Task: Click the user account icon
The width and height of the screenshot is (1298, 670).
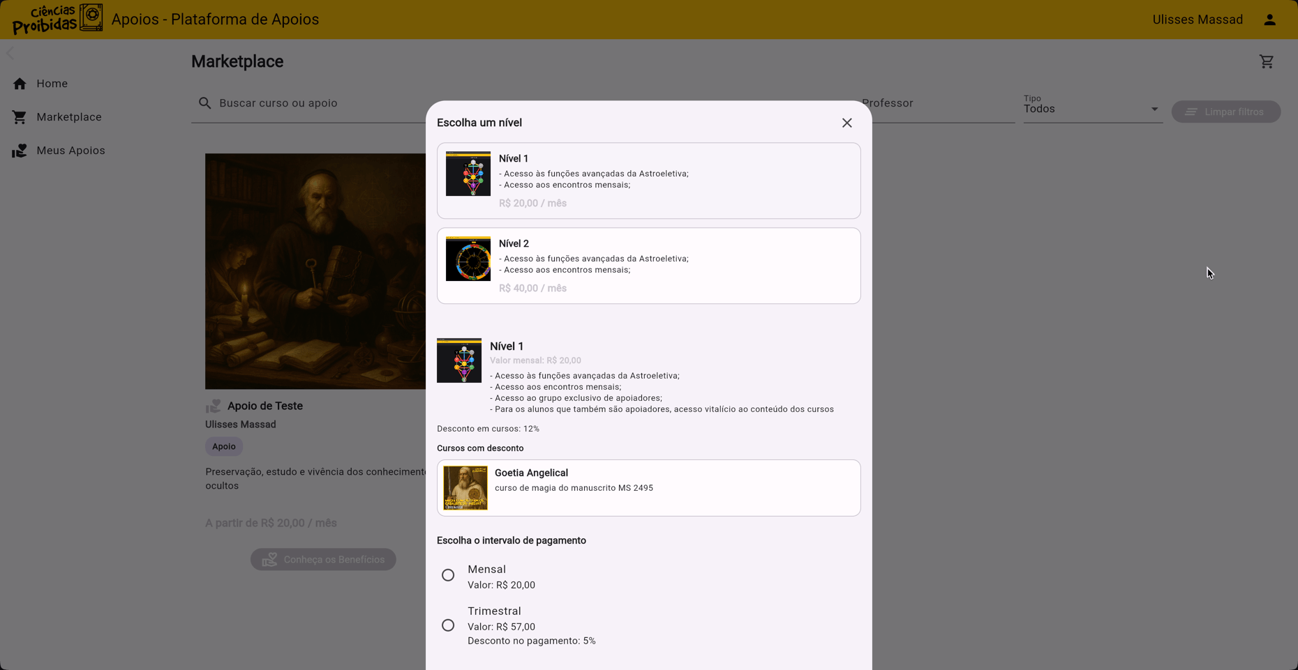Action: (x=1269, y=19)
